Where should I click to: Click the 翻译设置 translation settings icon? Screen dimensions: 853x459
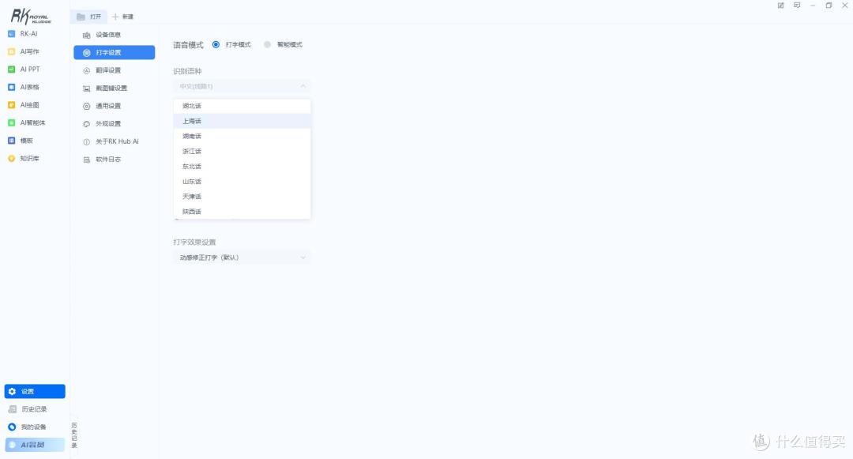pos(87,70)
